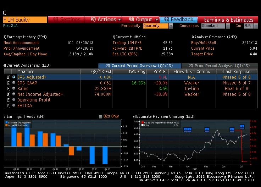The height and width of the screenshot is (187, 261).
Task: Select the EPS GAAP radio button
Action: 14,83
